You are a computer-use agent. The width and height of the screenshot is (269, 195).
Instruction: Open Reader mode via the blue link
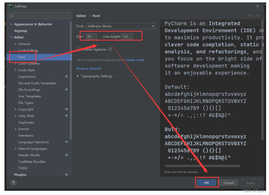click(135, 60)
